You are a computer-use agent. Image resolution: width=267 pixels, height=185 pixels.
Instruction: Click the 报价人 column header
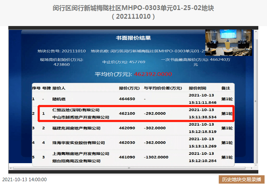click(x=59, y=88)
